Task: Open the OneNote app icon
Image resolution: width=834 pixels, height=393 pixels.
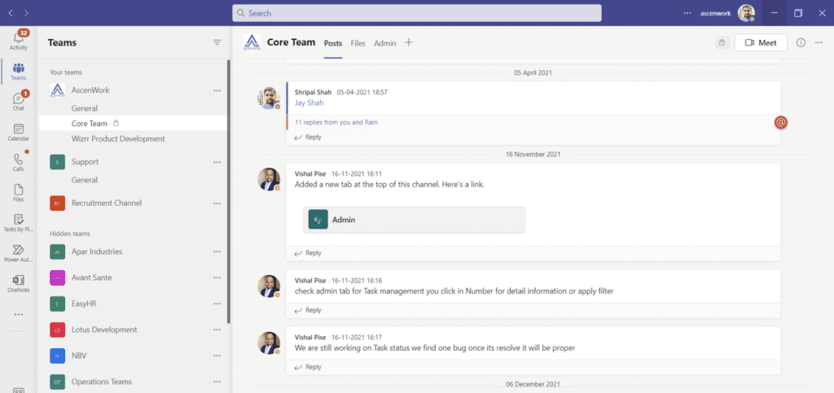Action: [x=19, y=284]
